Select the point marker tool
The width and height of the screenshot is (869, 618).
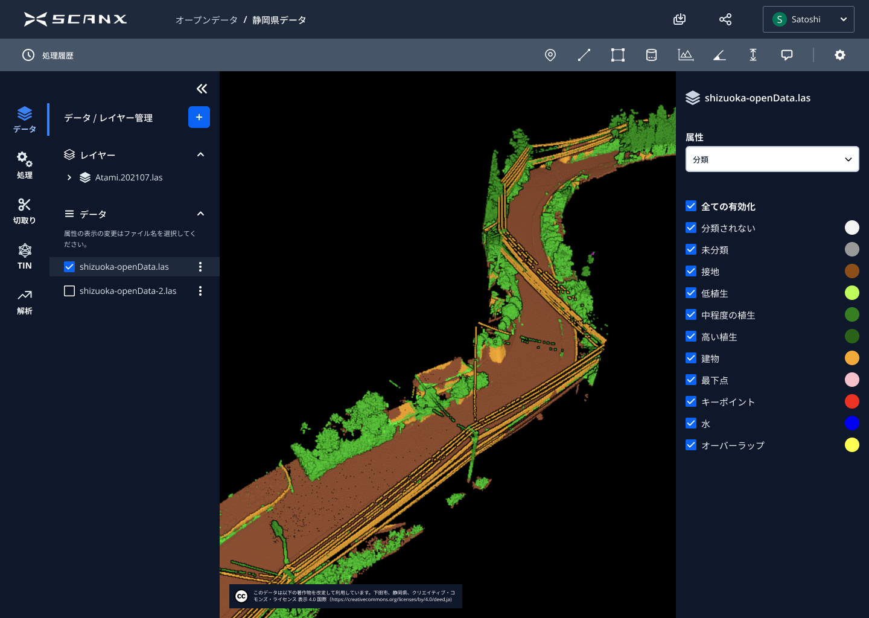point(550,55)
